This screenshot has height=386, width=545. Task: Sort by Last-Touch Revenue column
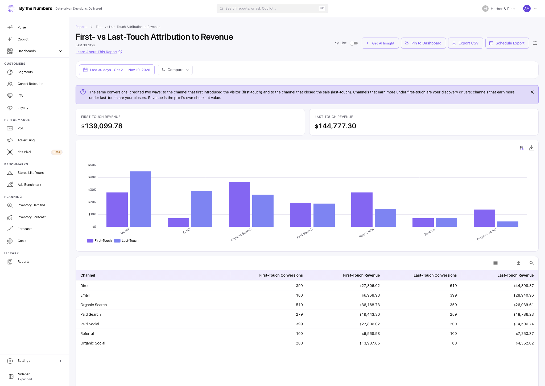[515, 275]
